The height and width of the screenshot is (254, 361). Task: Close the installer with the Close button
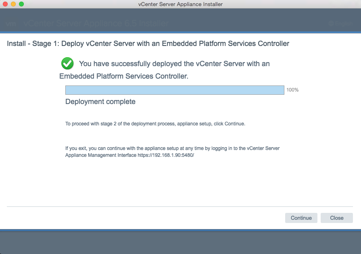[336, 218]
